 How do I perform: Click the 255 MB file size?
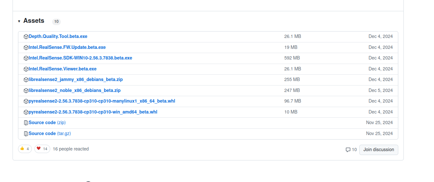point(292,79)
